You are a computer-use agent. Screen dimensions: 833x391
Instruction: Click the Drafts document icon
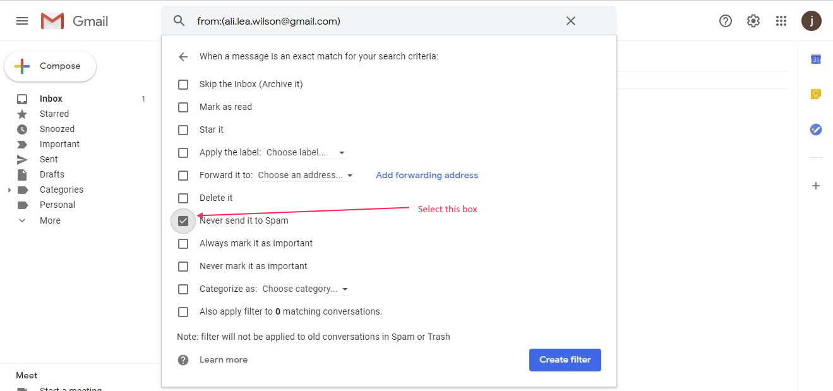[x=22, y=174]
